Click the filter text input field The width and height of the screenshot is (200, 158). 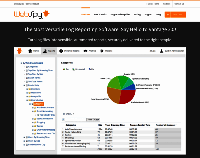(76, 120)
